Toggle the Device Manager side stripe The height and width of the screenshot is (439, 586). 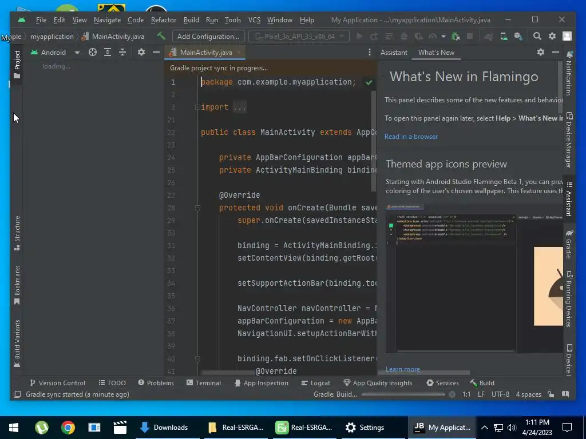(569, 140)
